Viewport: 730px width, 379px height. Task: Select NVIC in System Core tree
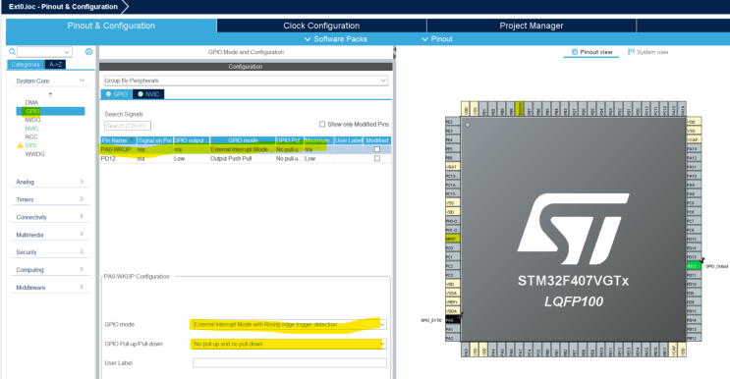(31, 129)
